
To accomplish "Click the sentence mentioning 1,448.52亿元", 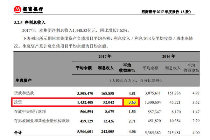I will coord(76,30).
